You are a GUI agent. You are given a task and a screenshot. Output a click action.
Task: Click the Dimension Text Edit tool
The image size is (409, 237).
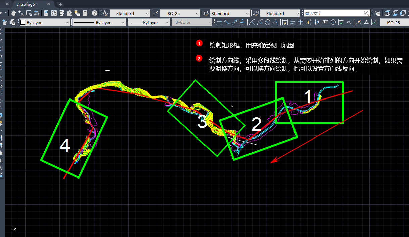coord(366,22)
